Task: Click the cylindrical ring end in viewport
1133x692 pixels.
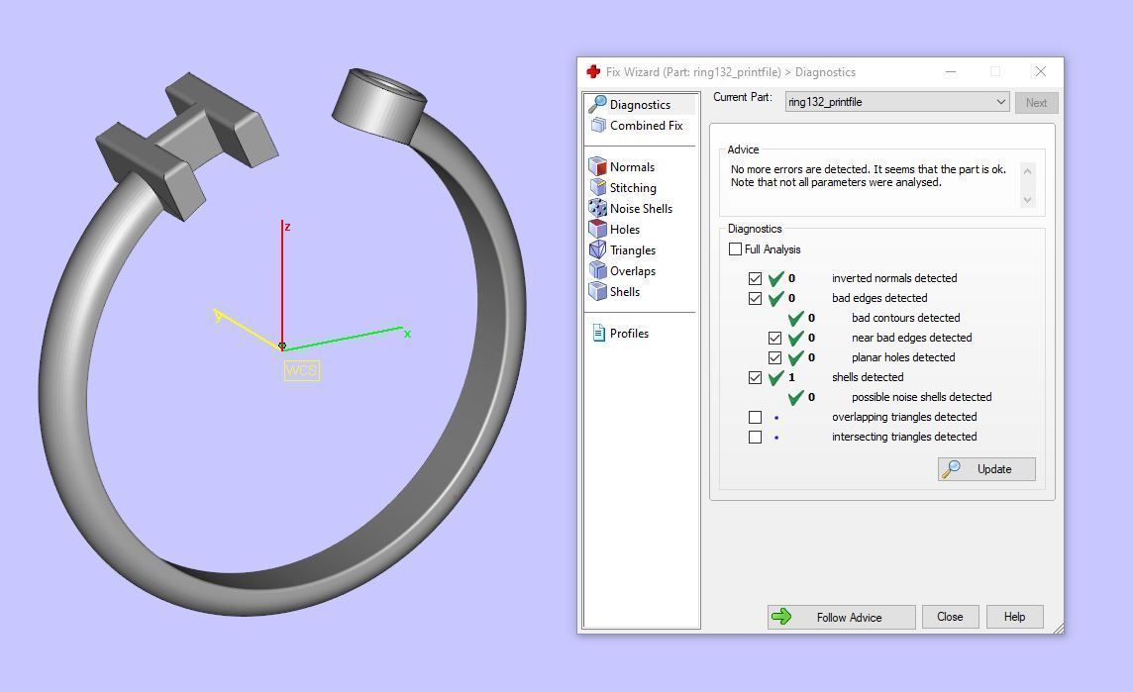Action: coord(378,107)
